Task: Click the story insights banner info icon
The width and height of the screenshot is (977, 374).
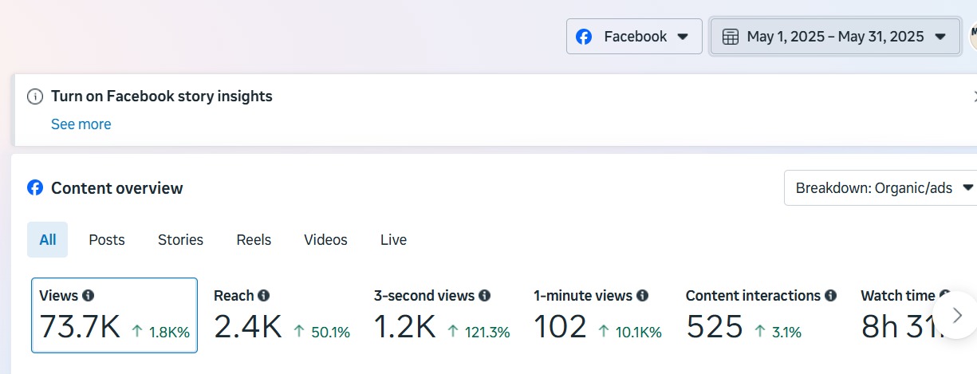Action: (x=35, y=96)
